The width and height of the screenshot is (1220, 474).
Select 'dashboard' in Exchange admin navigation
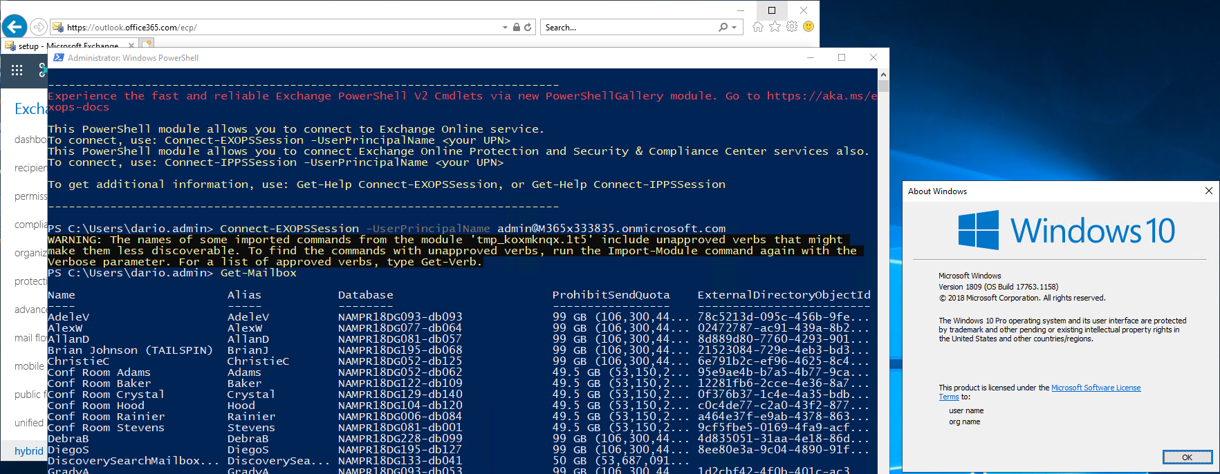pos(30,140)
